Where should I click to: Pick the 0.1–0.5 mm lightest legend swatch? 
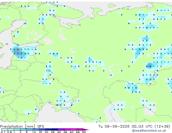(5, 129)
